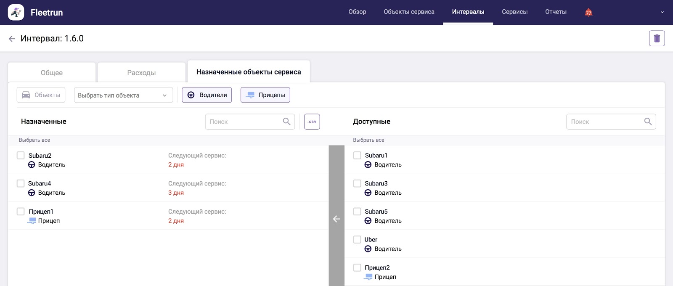Go to Отчеты in top navigation
This screenshot has width=673, height=286.
tap(556, 12)
